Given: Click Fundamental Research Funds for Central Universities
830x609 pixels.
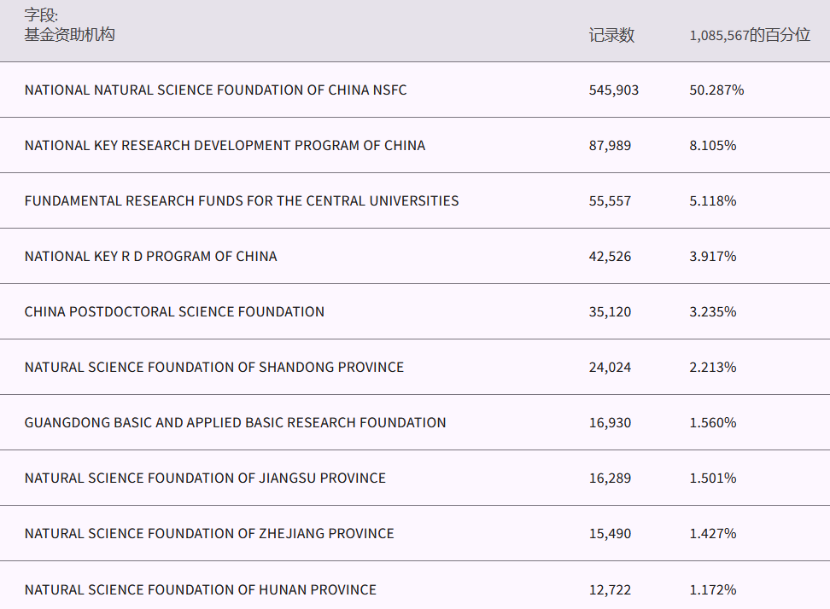Looking at the screenshot, I should 242,200.
